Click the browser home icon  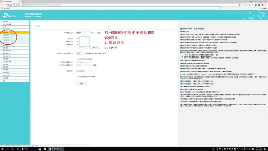click(x=11, y=5)
